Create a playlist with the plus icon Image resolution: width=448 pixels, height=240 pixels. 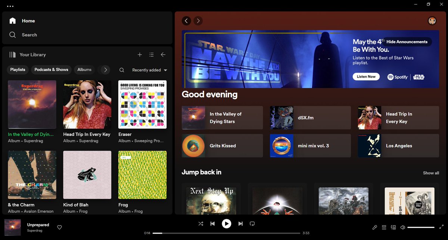[x=140, y=54]
